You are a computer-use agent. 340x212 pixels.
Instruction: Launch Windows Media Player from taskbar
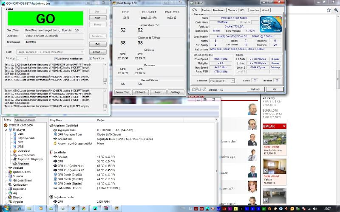pos(40,209)
